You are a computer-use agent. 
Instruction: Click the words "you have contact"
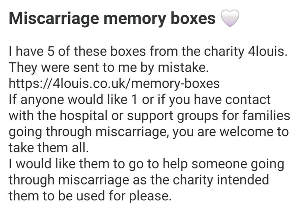tap(220, 100)
